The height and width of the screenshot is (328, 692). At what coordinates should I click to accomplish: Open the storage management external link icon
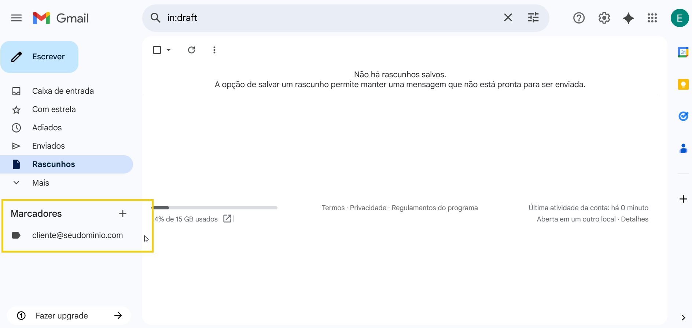(227, 219)
